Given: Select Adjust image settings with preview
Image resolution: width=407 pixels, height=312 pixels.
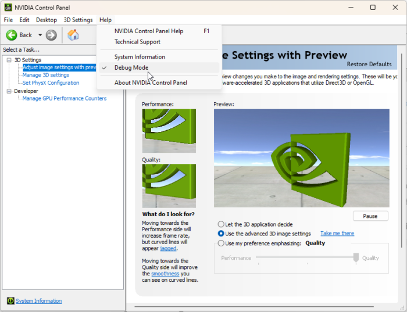Looking at the screenshot, I should (59, 67).
